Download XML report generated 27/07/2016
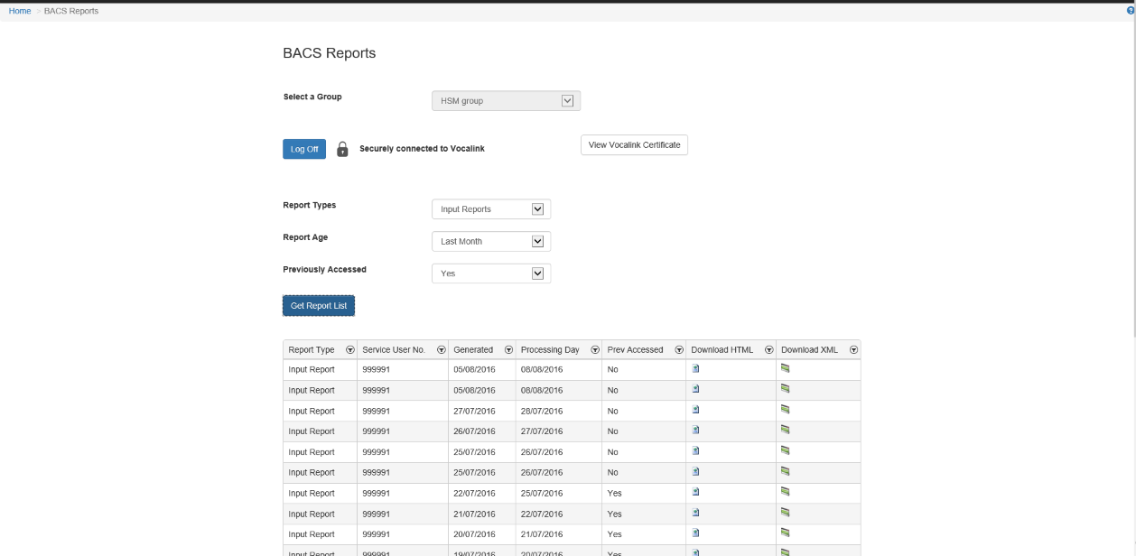Viewport: 1136px width, 556px height. (785, 410)
